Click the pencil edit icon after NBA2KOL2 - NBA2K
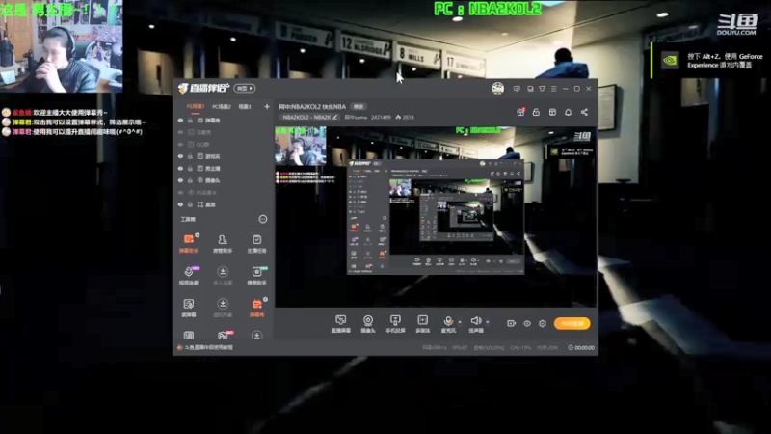The image size is (771, 434). (335, 117)
